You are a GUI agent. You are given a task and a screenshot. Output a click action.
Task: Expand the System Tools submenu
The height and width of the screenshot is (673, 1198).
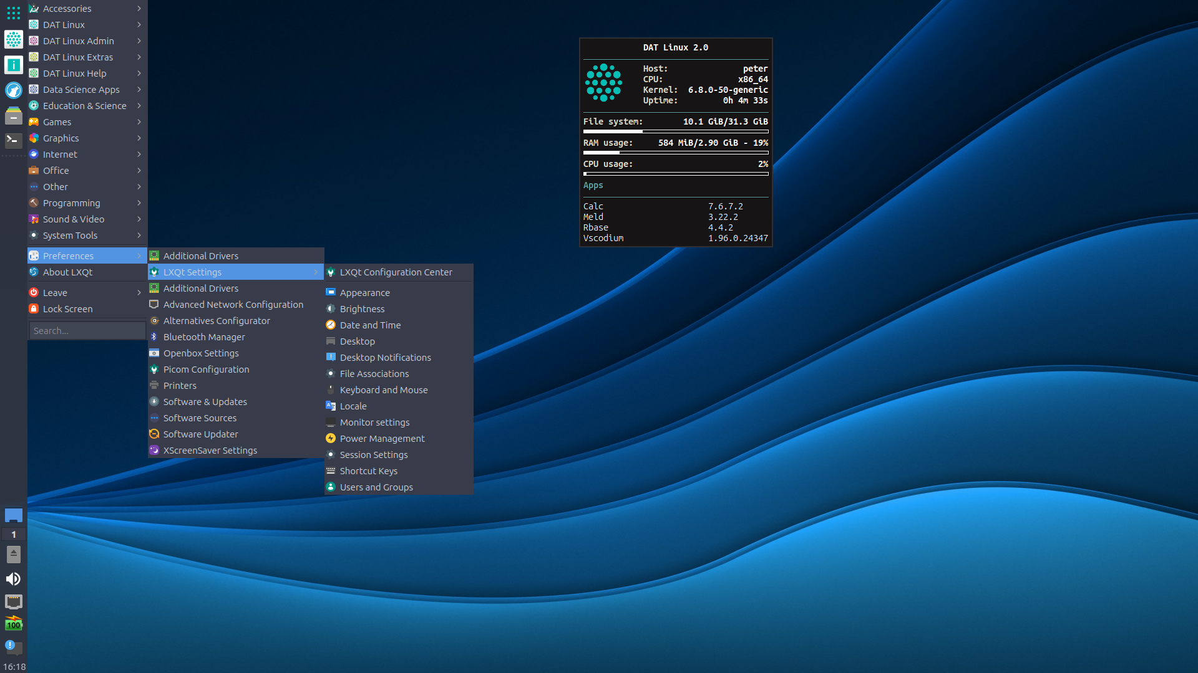coord(87,235)
